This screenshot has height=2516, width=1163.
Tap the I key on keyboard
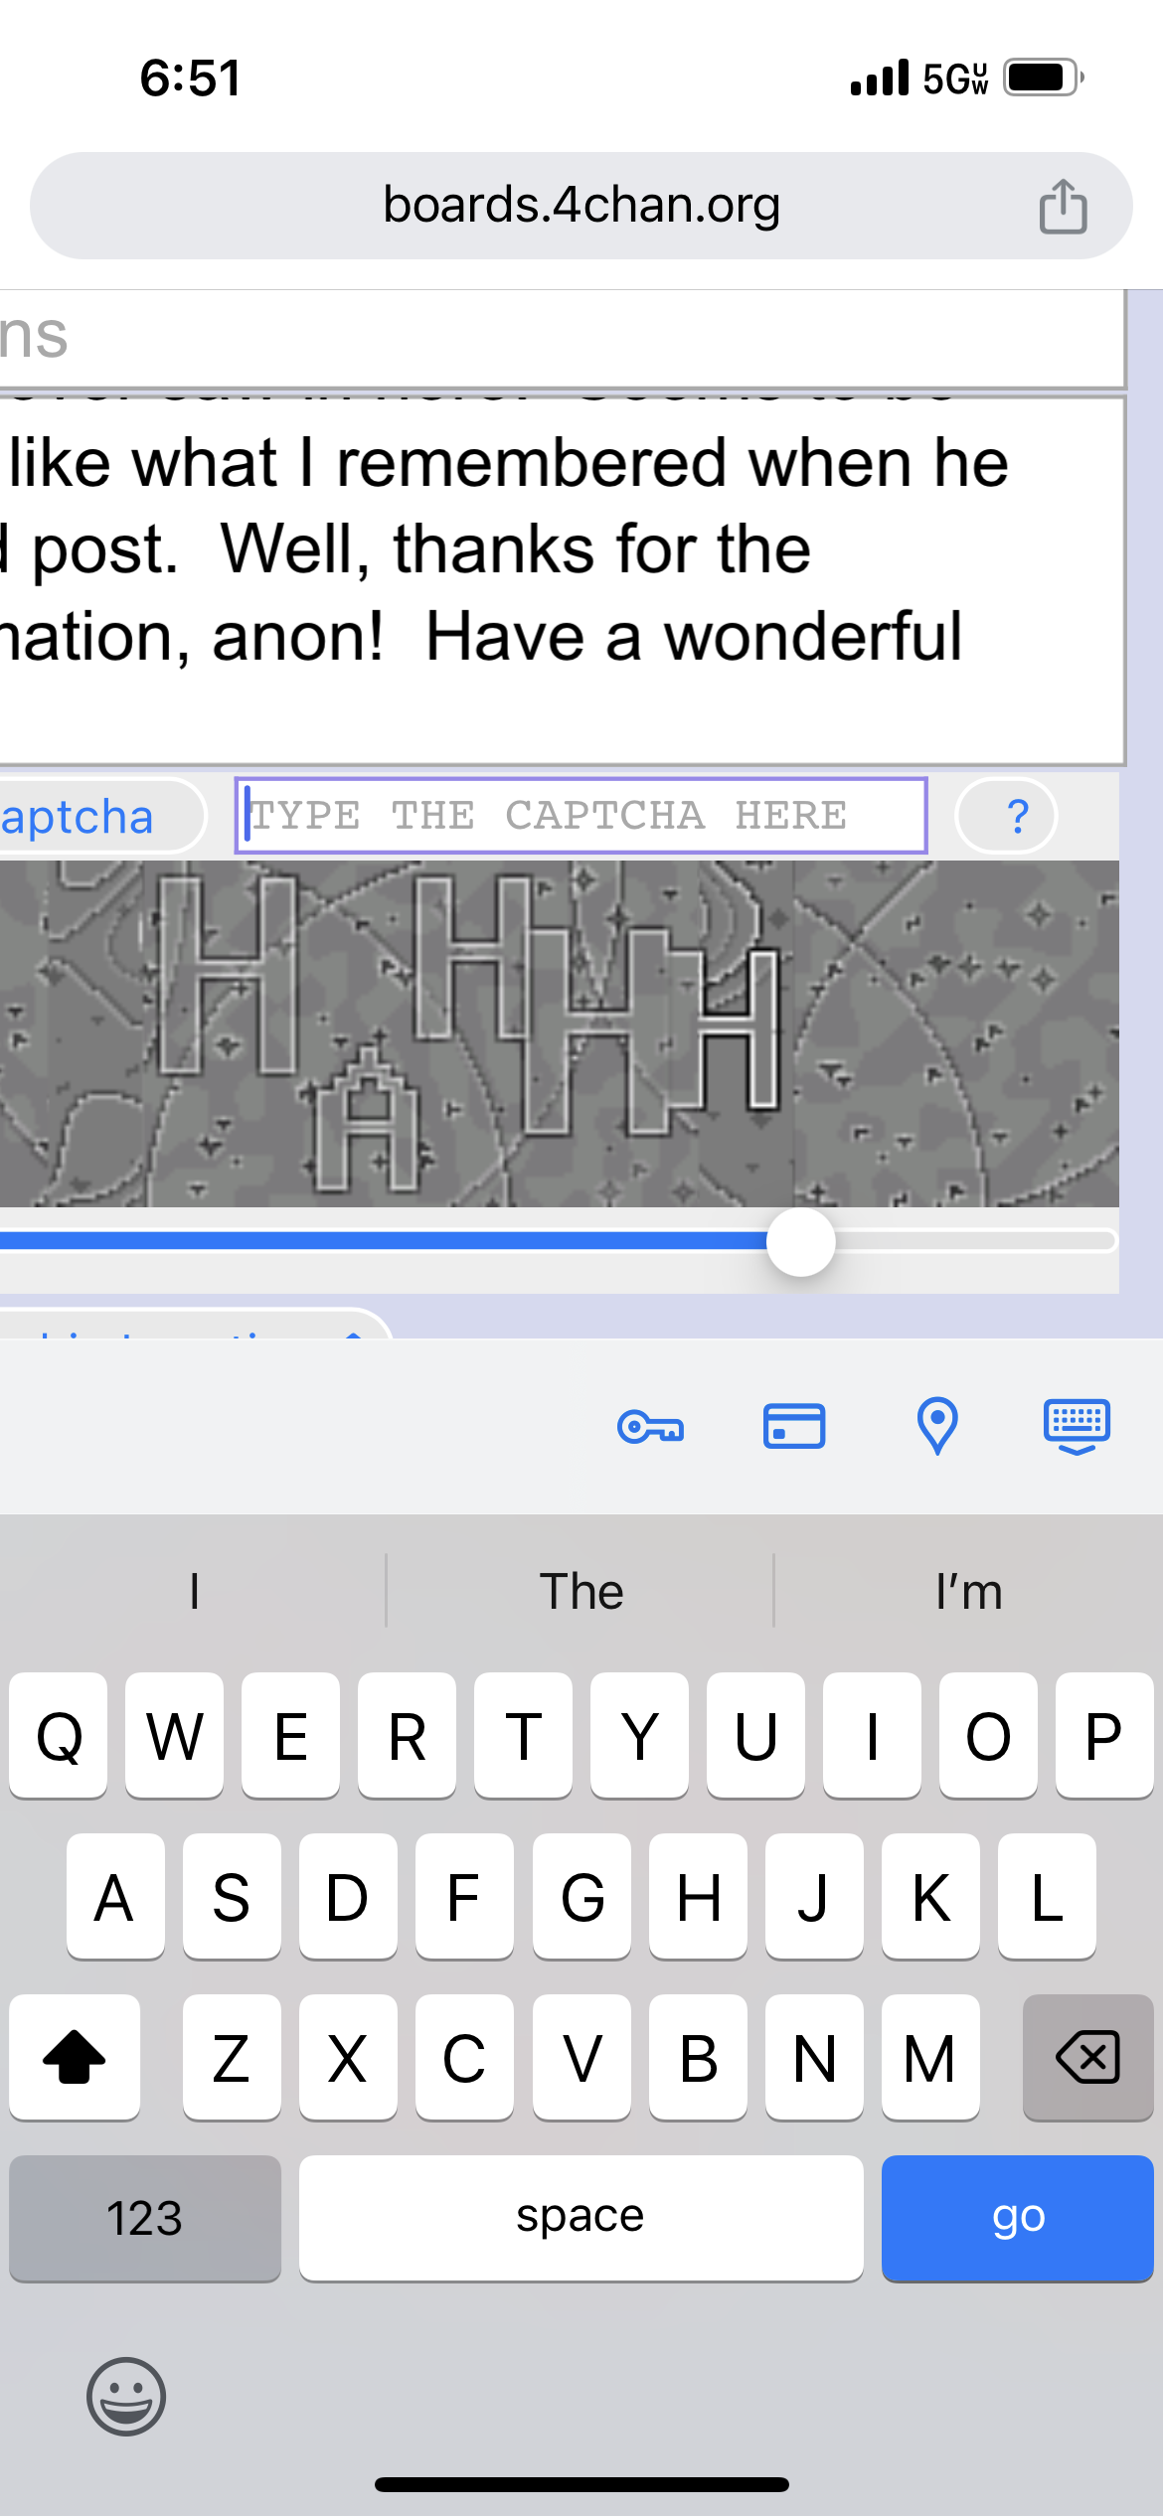(873, 1735)
